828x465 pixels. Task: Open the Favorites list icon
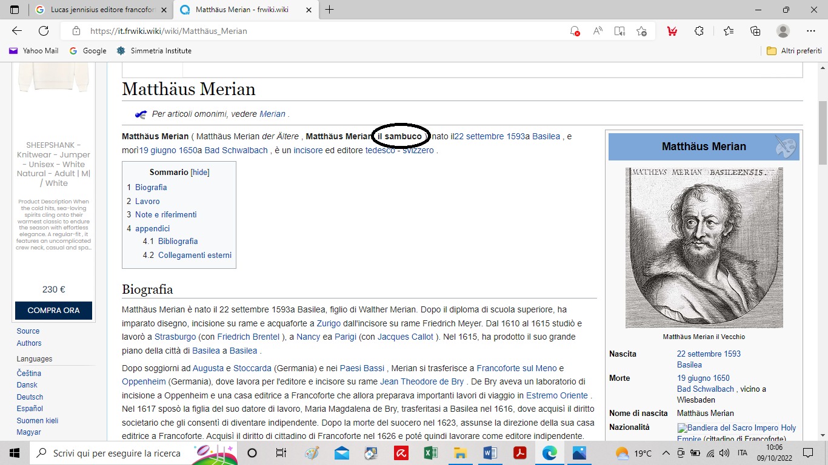tap(729, 31)
